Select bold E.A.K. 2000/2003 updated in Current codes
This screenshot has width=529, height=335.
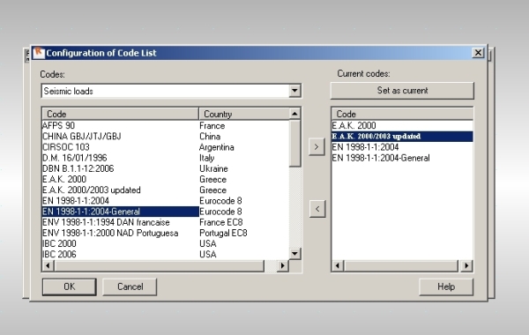[x=402, y=137]
